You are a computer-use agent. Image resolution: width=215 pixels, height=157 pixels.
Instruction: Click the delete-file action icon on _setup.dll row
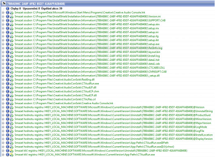pyautogui.click(x=12, y=76)
